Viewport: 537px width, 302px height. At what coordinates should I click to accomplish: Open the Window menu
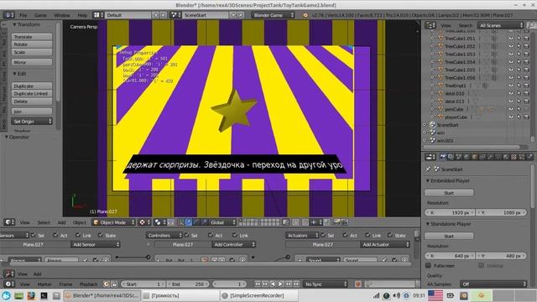point(62,15)
